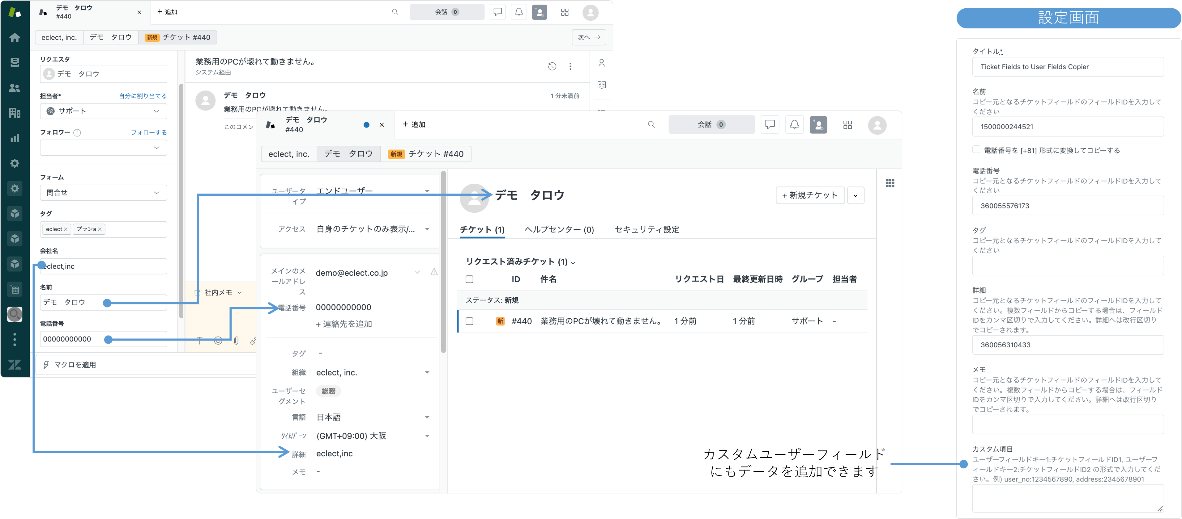Open Customers people icon in left sidebar
This screenshot has width=1182, height=519.
(15, 87)
